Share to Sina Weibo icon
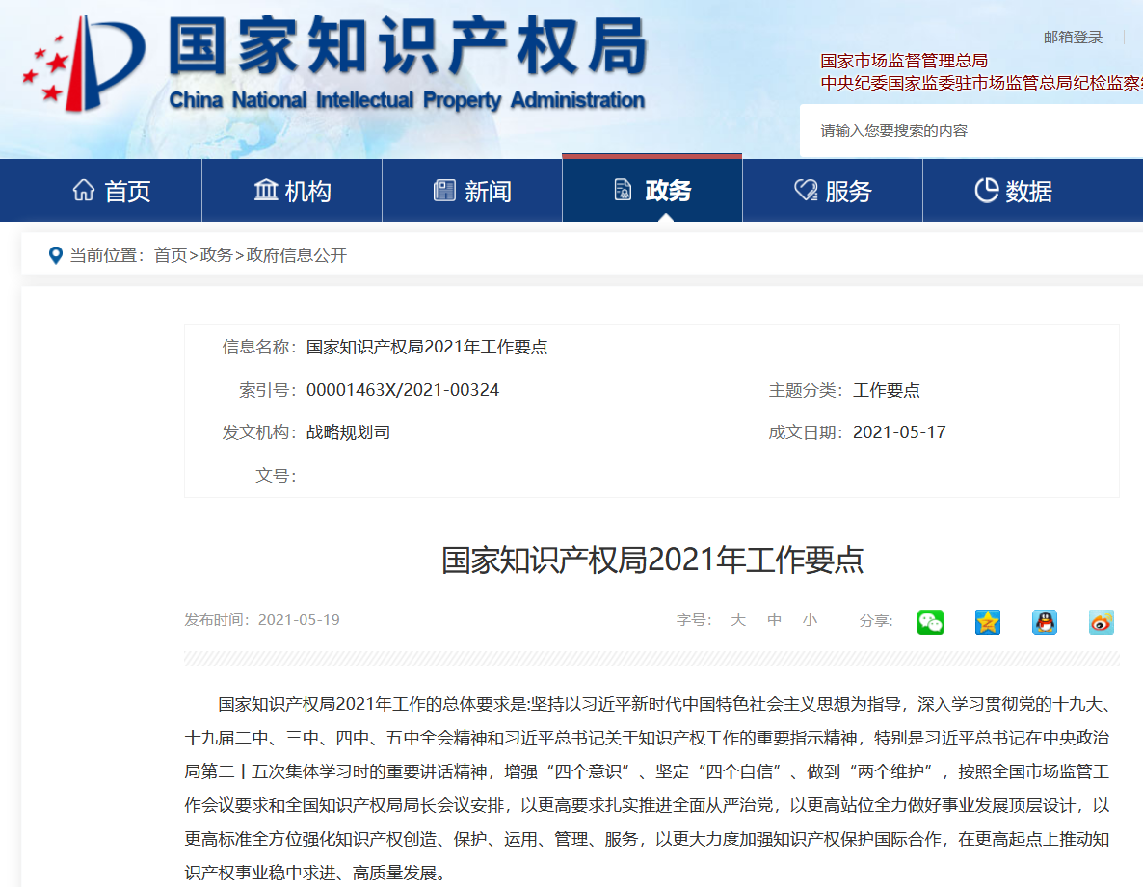Image resolution: width=1143 pixels, height=887 pixels. pyautogui.click(x=1101, y=622)
